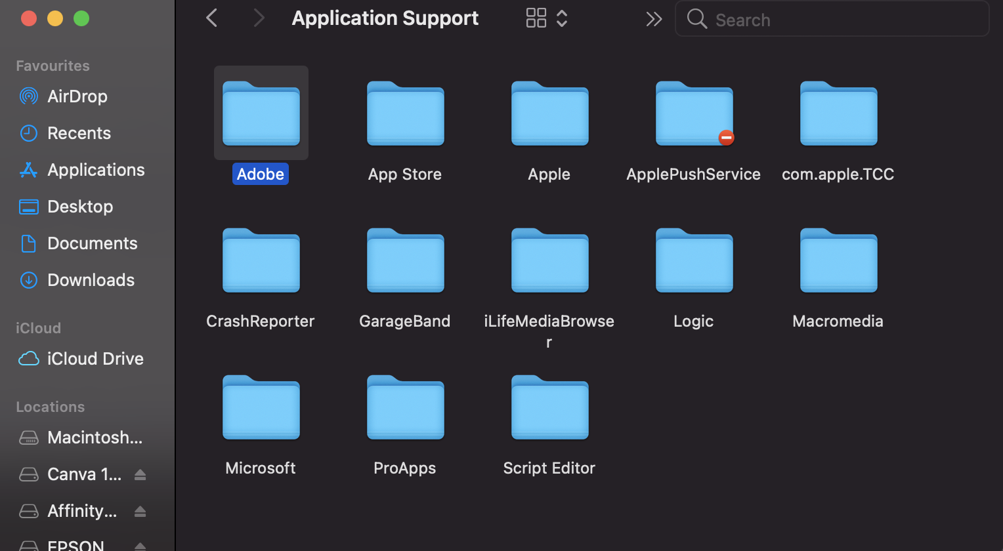
Task: Select the Logic folder icon
Action: pyautogui.click(x=694, y=260)
